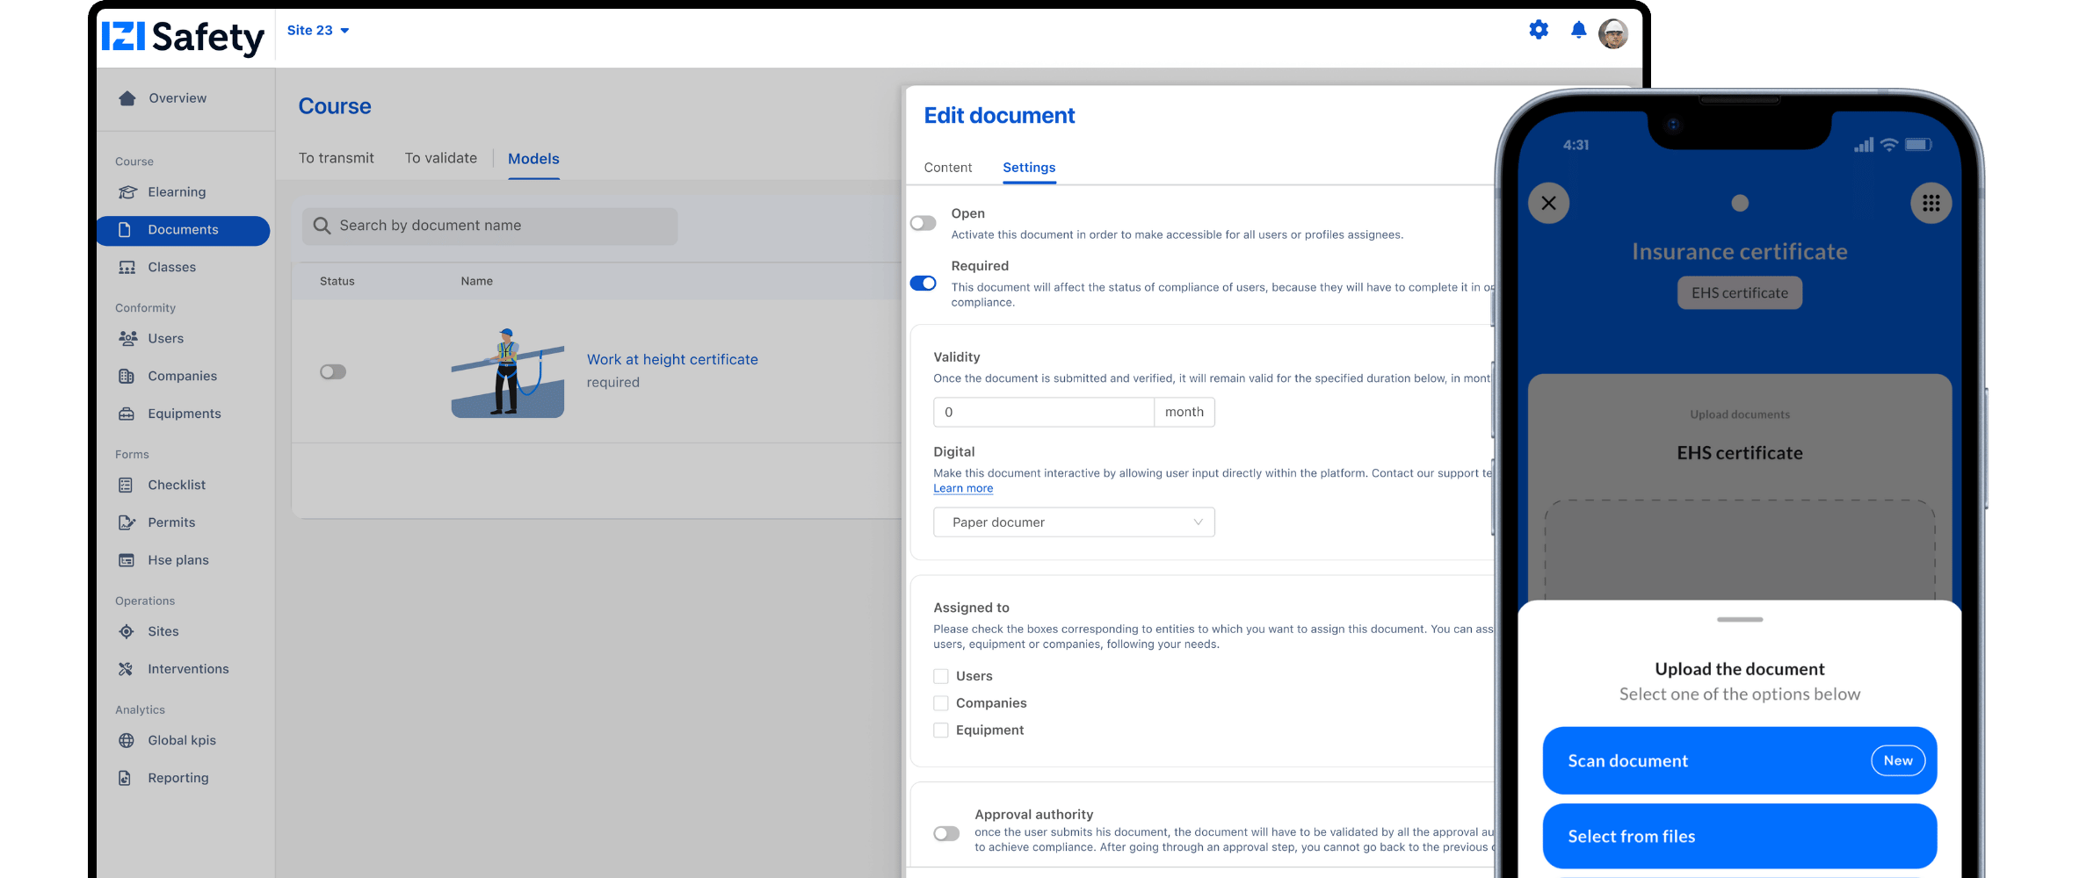Click the Global kpis globe icon
Viewport: 2079px width, 878px height.
tap(127, 740)
